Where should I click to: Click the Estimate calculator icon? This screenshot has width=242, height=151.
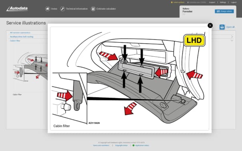[93, 9]
